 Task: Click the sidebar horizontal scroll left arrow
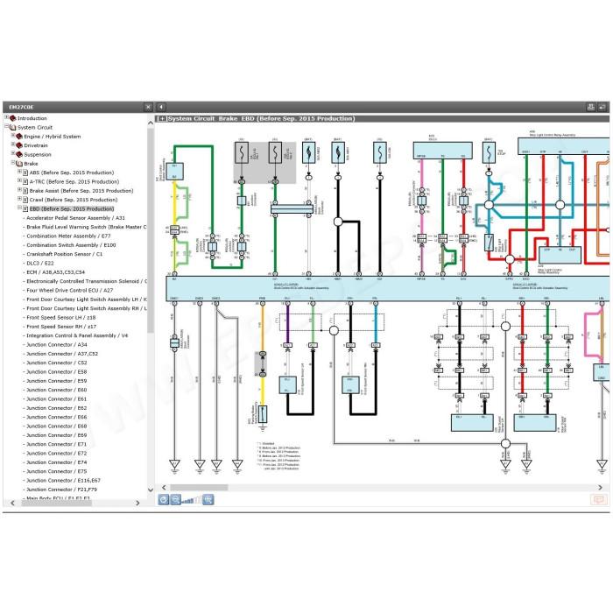pyautogui.click(x=12, y=504)
